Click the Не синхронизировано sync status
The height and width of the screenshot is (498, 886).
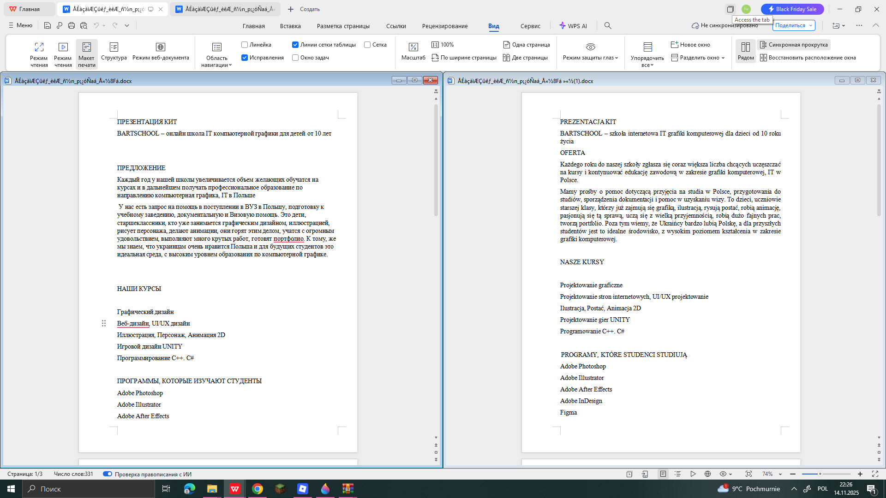724,25
